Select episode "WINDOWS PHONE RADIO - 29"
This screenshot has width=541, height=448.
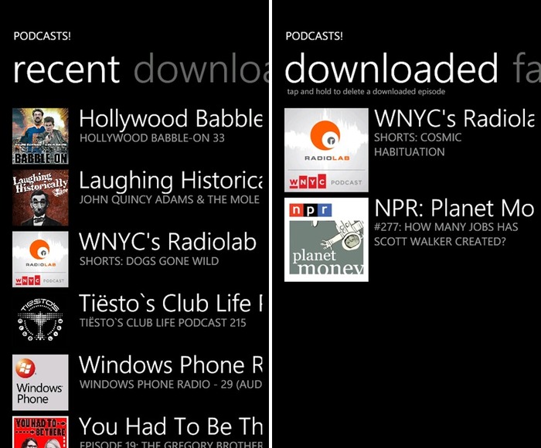click(x=171, y=384)
